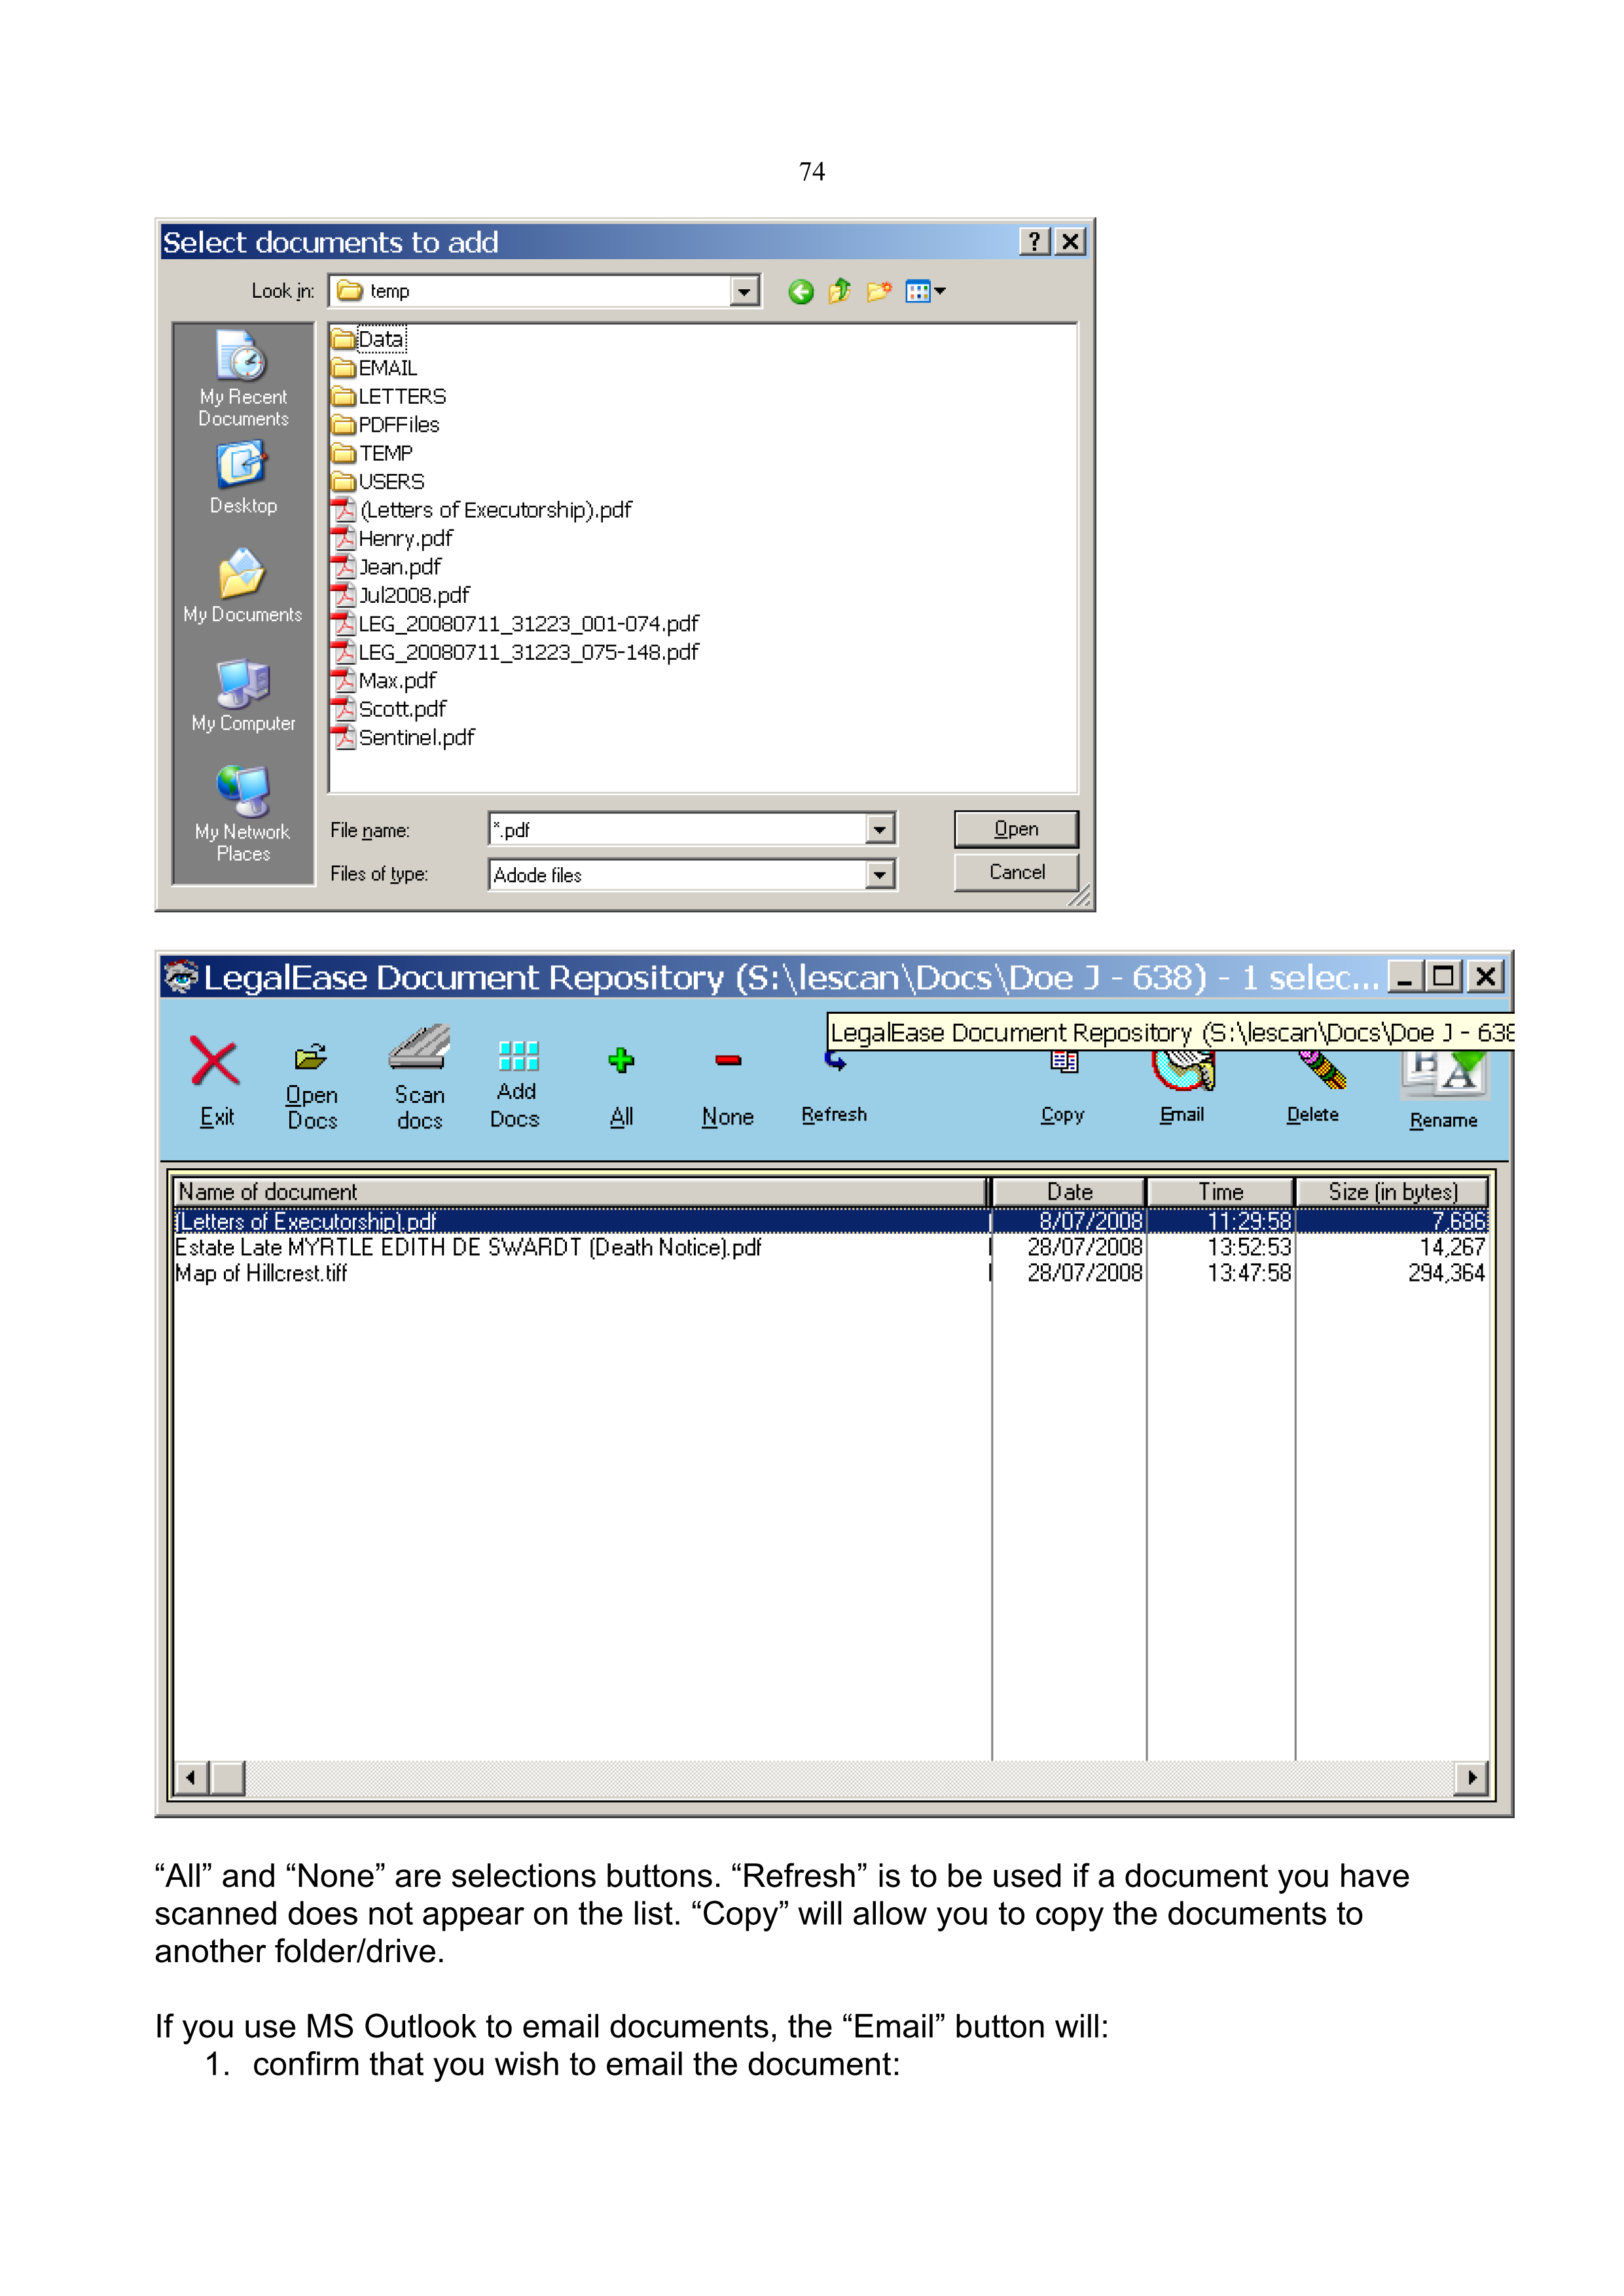Click horizontal scrollbar right arrow
Screen dimensions: 1624x2296
click(x=1471, y=1778)
